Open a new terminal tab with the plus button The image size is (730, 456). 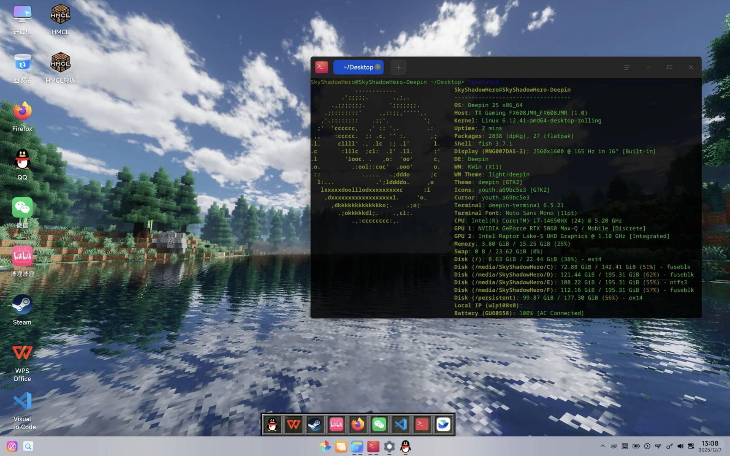pos(398,67)
